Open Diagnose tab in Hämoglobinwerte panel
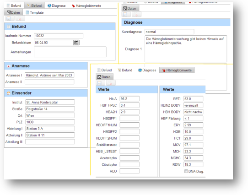248x195 pixels. point(147,70)
